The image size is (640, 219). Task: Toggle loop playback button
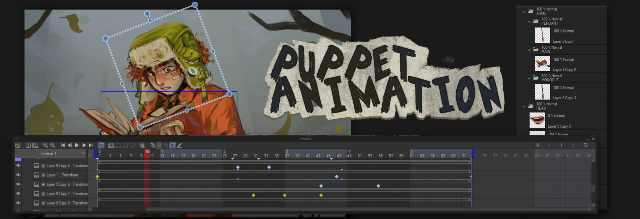tap(101, 145)
